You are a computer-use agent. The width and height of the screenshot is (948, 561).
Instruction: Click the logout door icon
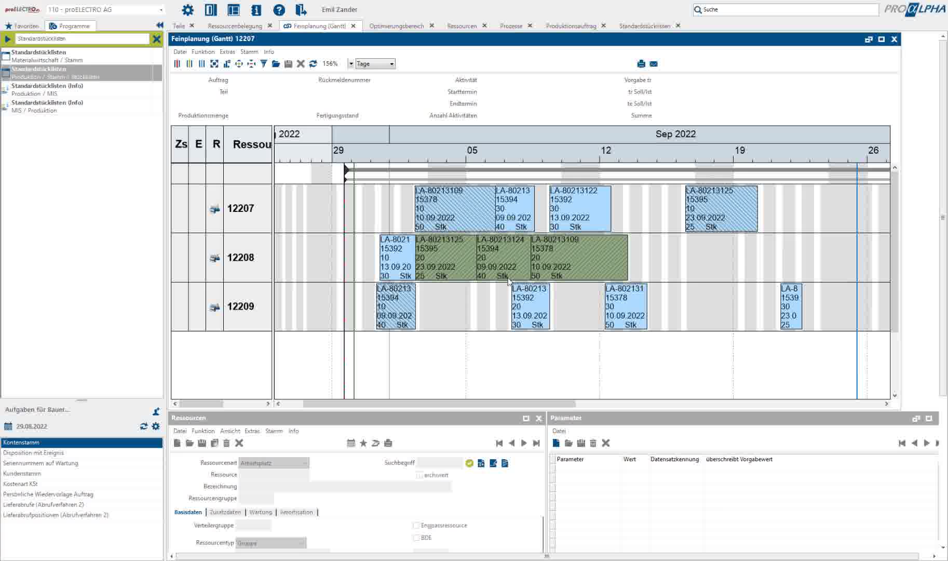pos(301,10)
